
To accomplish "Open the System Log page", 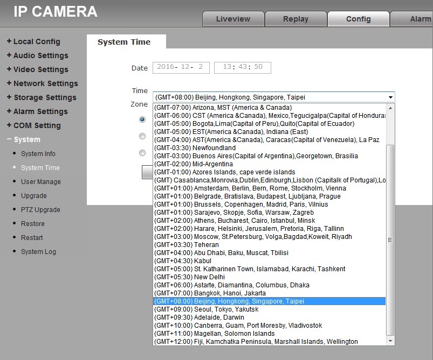I will [38, 251].
